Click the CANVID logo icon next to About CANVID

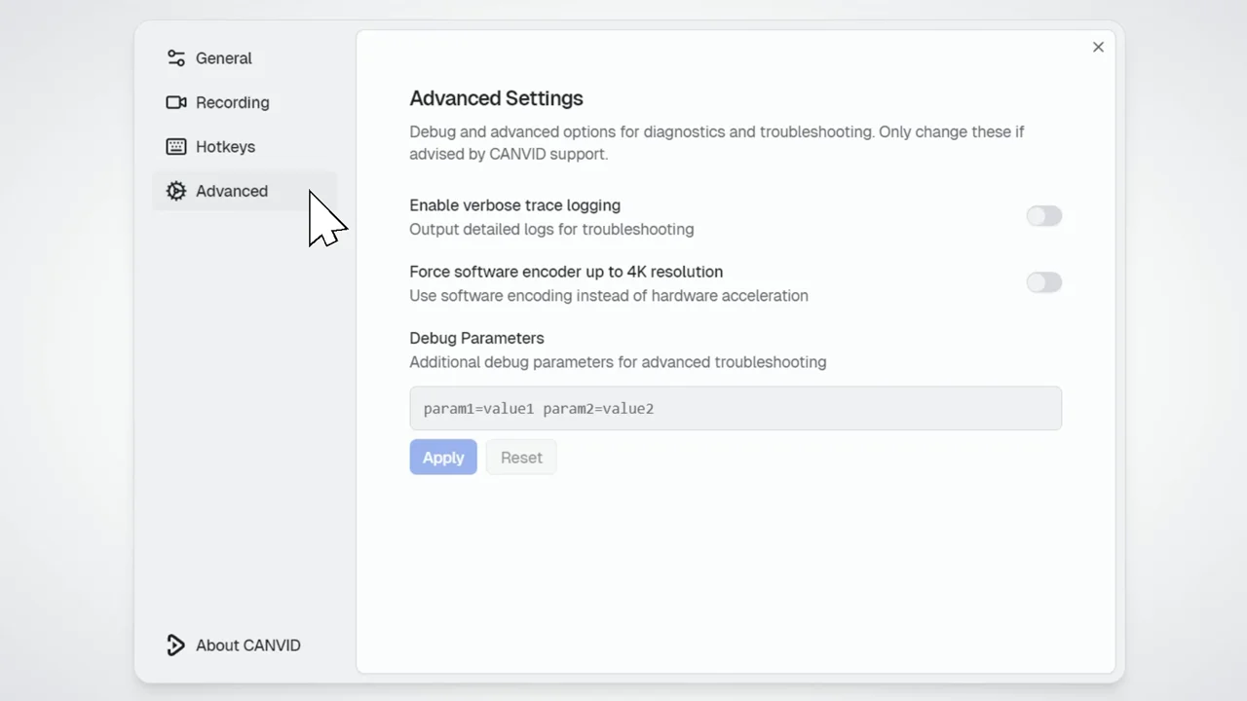tap(175, 645)
